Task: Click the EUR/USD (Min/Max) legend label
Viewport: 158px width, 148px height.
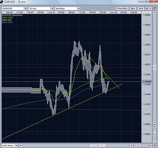Action: (x=12, y=15)
